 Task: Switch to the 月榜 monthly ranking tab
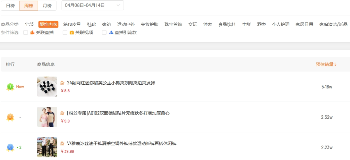click(47, 6)
